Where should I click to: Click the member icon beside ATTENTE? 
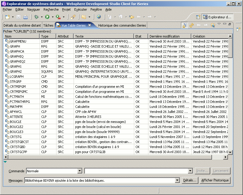click(7, 116)
